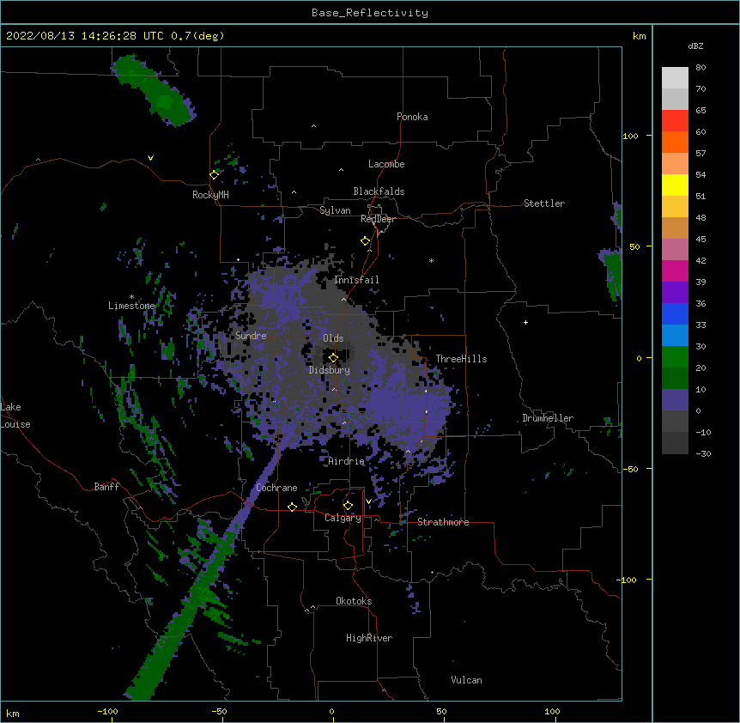Click the yellow diamond marker above Calgary label
This screenshot has height=723, width=740.
(x=348, y=506)
